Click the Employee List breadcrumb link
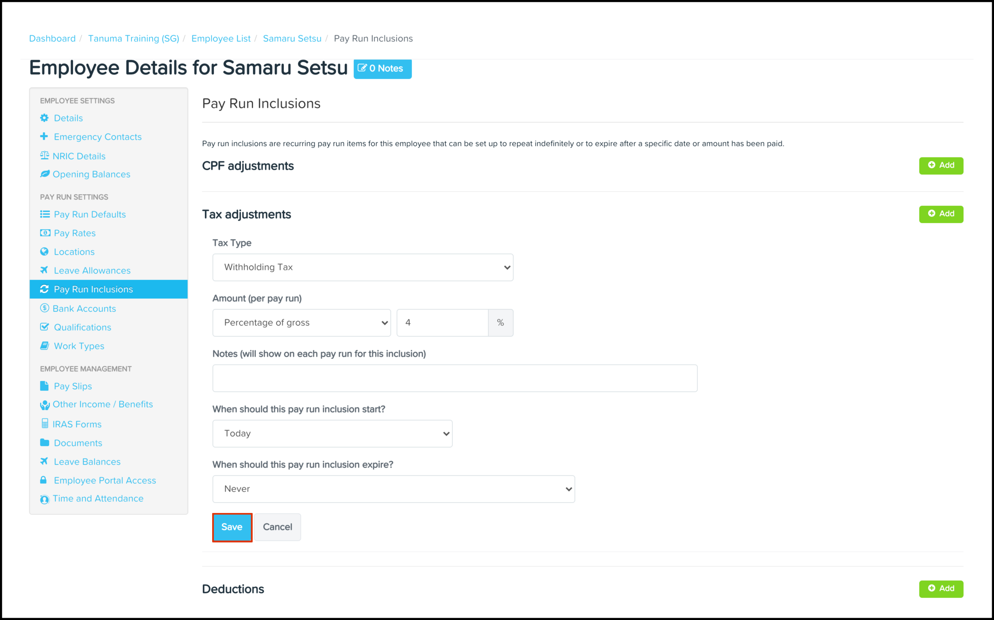Screen dimensions: 994x620 point(221,38)
